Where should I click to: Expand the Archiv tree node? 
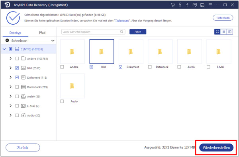pyautogui.click(x=10, y=96)
